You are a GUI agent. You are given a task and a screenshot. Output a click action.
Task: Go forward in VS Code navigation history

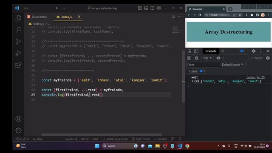(x=64, y=8)
